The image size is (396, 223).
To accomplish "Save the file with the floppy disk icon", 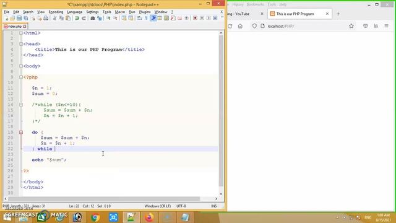I will point(19,18).
